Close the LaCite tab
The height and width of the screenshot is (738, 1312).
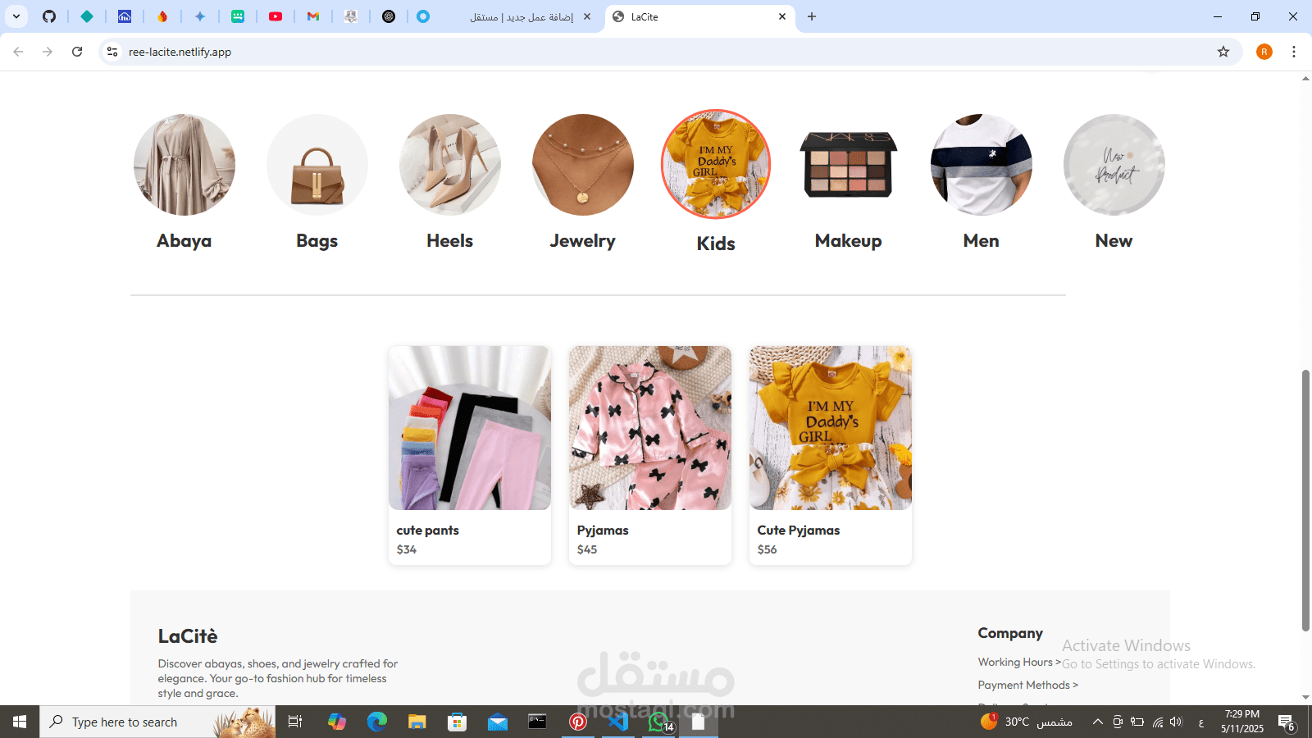pyautogui.click(x=782, y=16)
